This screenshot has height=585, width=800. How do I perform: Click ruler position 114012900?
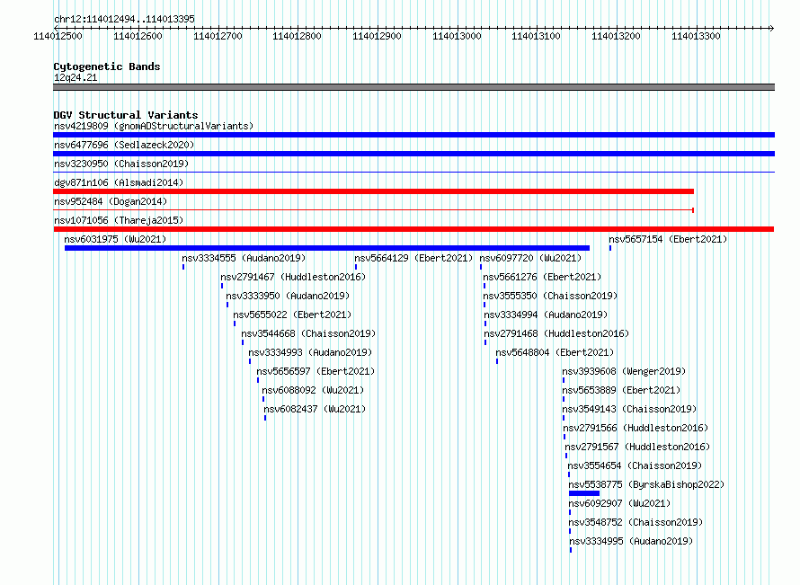pos(377,36)
